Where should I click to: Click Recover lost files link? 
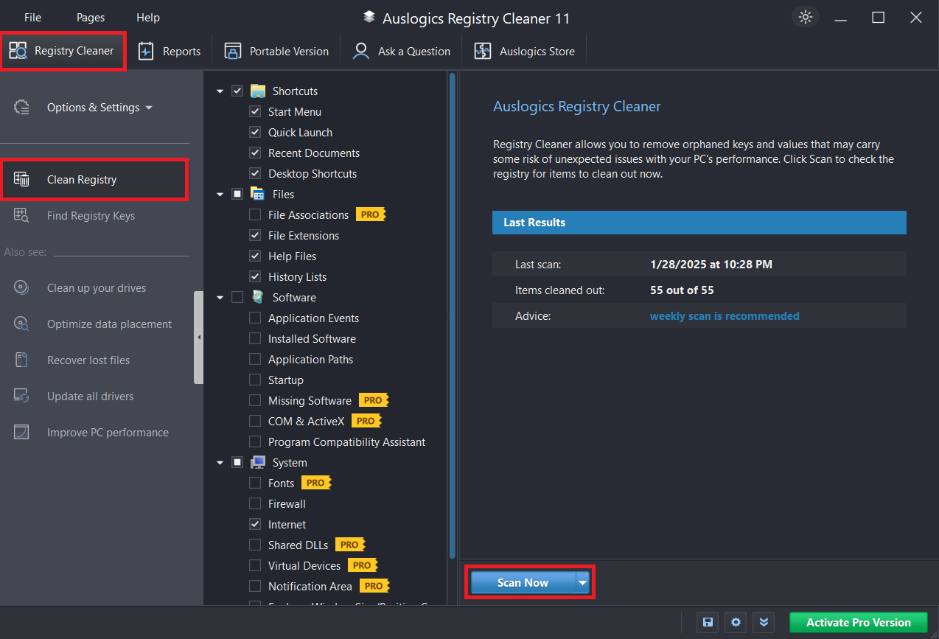(x=88, y=360)
